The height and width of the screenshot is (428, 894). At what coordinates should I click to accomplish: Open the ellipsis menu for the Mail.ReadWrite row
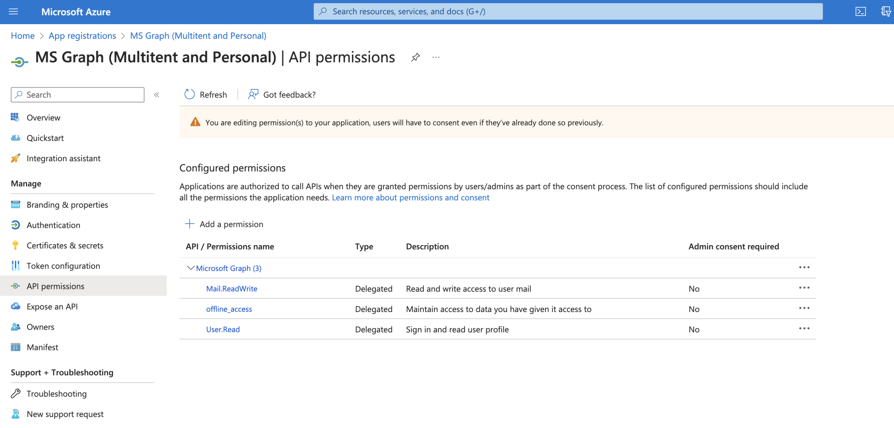point(804,288)
